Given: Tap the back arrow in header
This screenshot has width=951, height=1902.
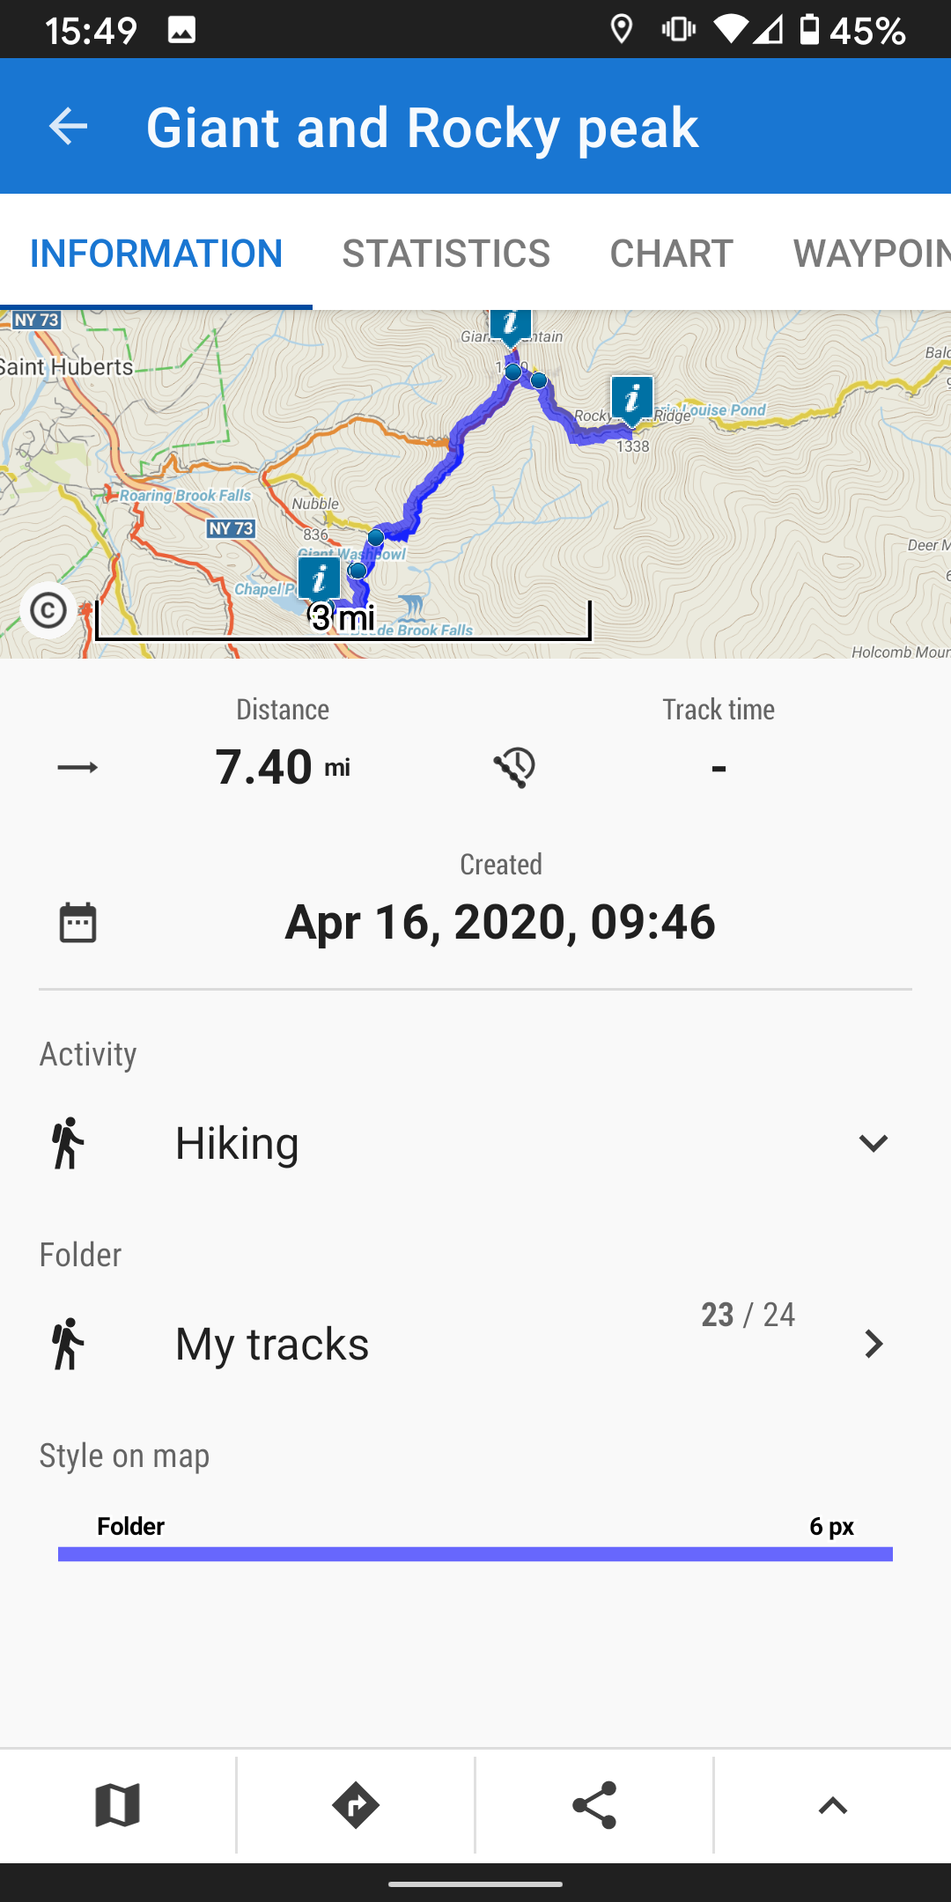Looking at the screenshot, I should point(68,127).
